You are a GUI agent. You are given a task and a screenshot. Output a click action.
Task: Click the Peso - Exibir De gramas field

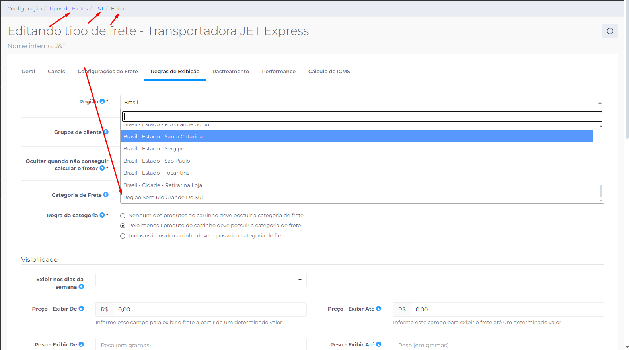click(x=201, y=344)
